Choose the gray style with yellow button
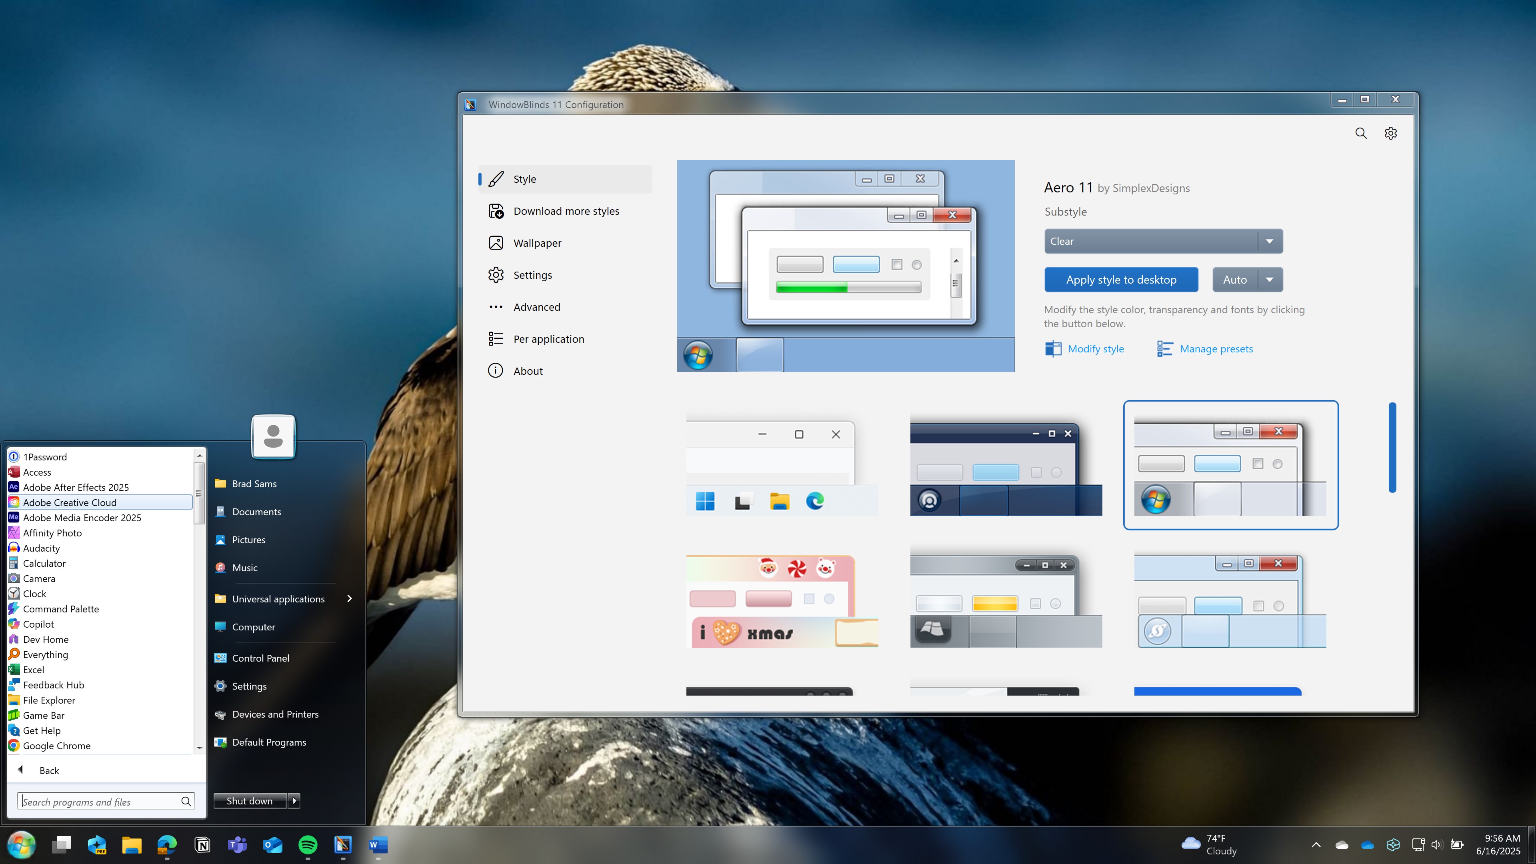This screenshot has width=1536, height=864. pyautogui.click(x=1006, y=598)
